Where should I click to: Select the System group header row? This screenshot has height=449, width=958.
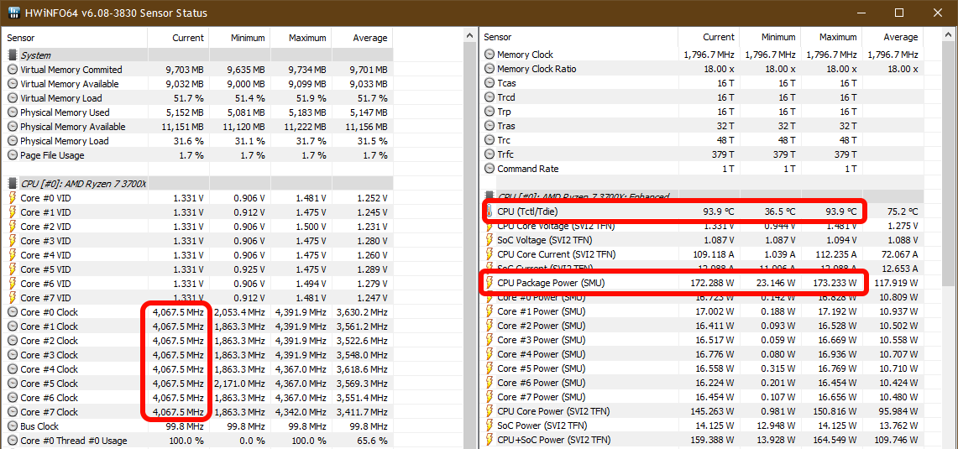[196, 55]
